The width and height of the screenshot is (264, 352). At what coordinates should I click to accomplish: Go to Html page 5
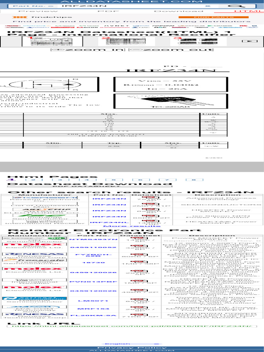[114, 180]
